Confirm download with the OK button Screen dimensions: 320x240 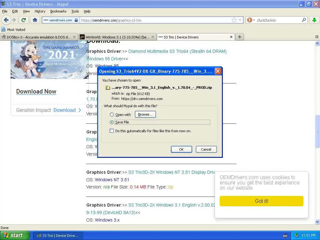click(x=181, y=149)
